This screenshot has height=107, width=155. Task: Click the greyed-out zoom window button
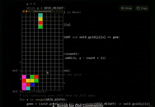point(29,11)
